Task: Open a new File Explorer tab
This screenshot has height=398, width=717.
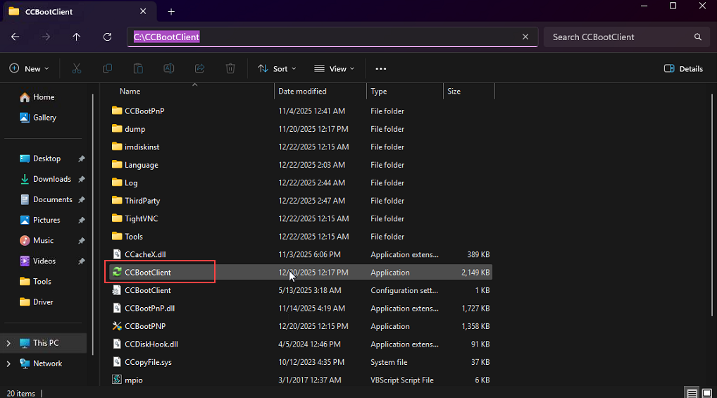Action: point(171,11)
